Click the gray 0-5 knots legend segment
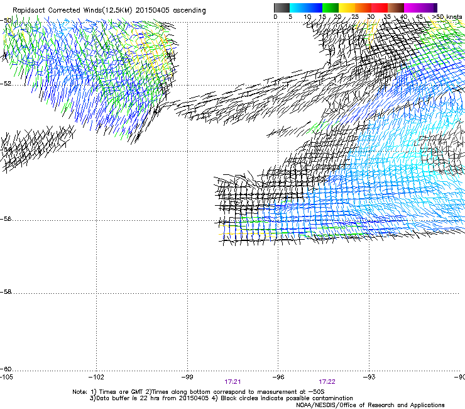465x409 pixels. [x=282, y=8]
